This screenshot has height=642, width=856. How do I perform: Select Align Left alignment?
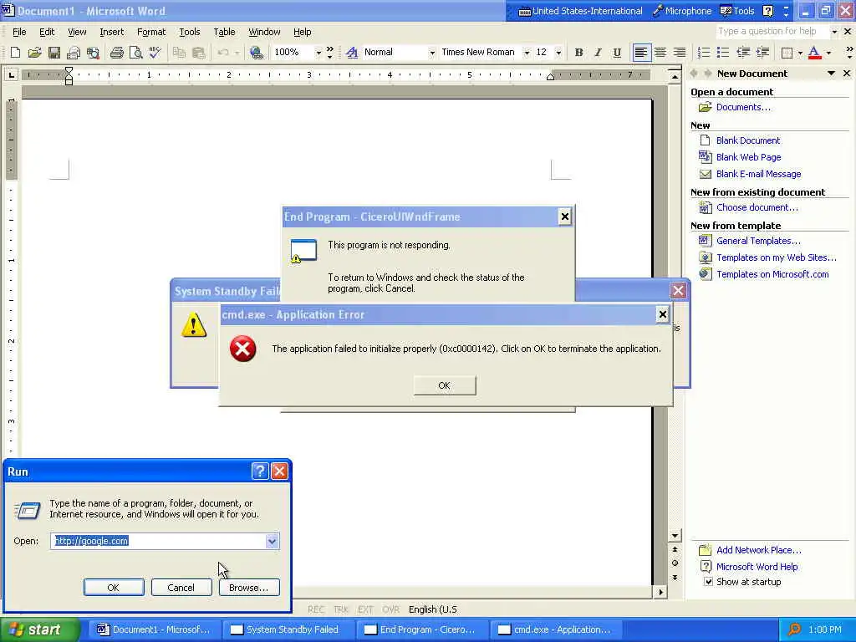click(x=641, y=53)
